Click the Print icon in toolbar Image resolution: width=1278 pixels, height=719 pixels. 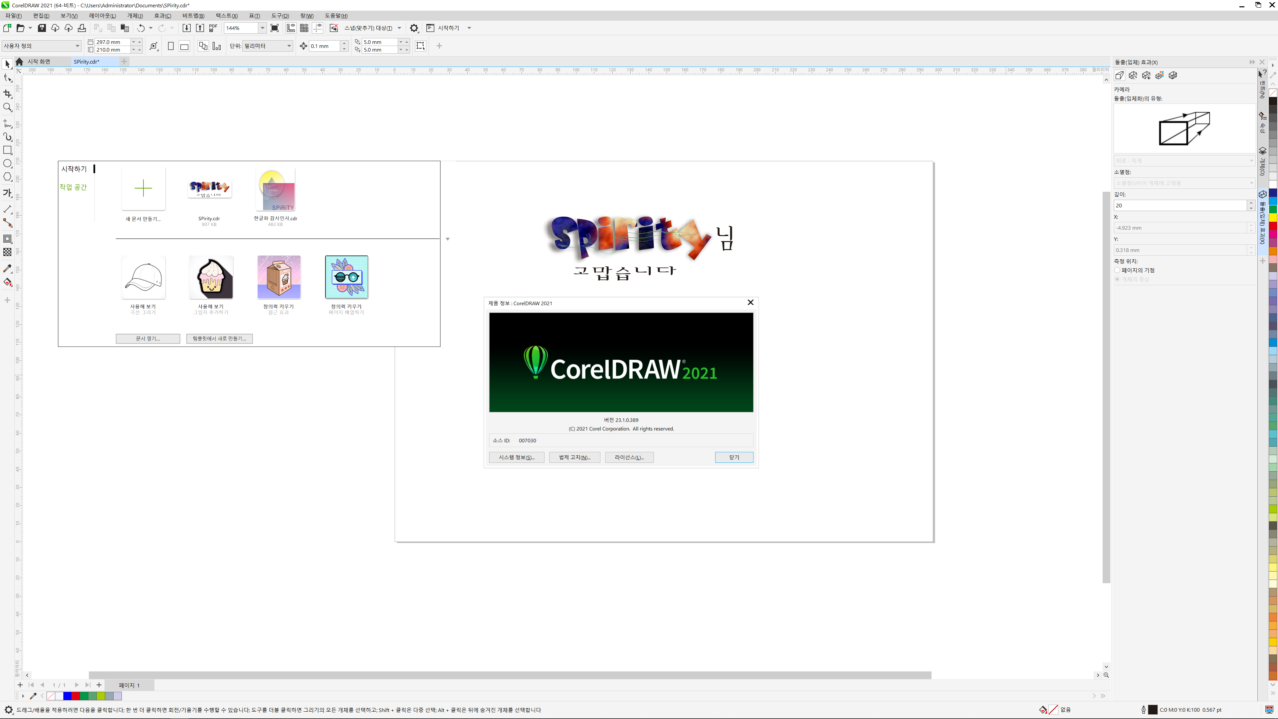[x=82, y=28]
